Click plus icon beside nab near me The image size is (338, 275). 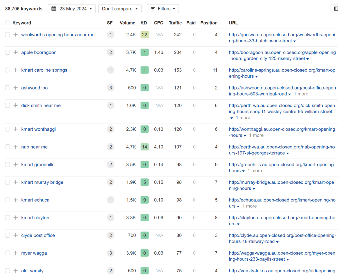tap(16, 147)
